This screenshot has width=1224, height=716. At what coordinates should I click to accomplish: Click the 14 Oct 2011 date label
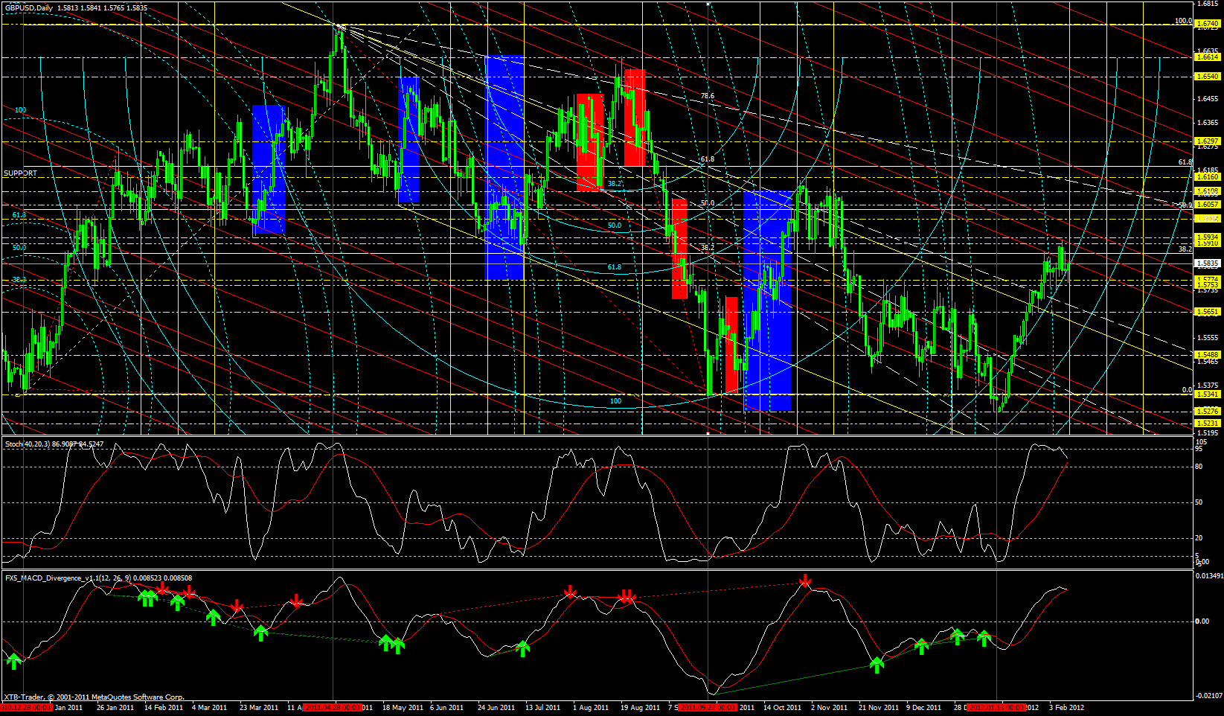(x=783, y=708)
